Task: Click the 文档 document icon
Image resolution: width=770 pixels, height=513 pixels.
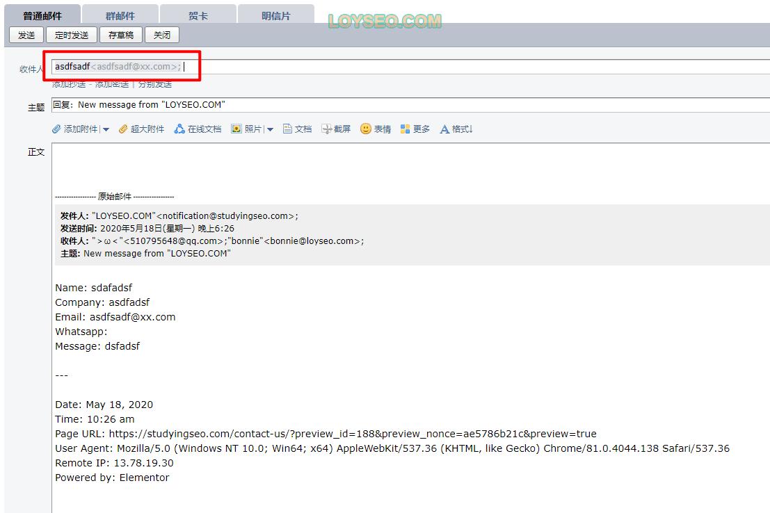Action: 287,129
